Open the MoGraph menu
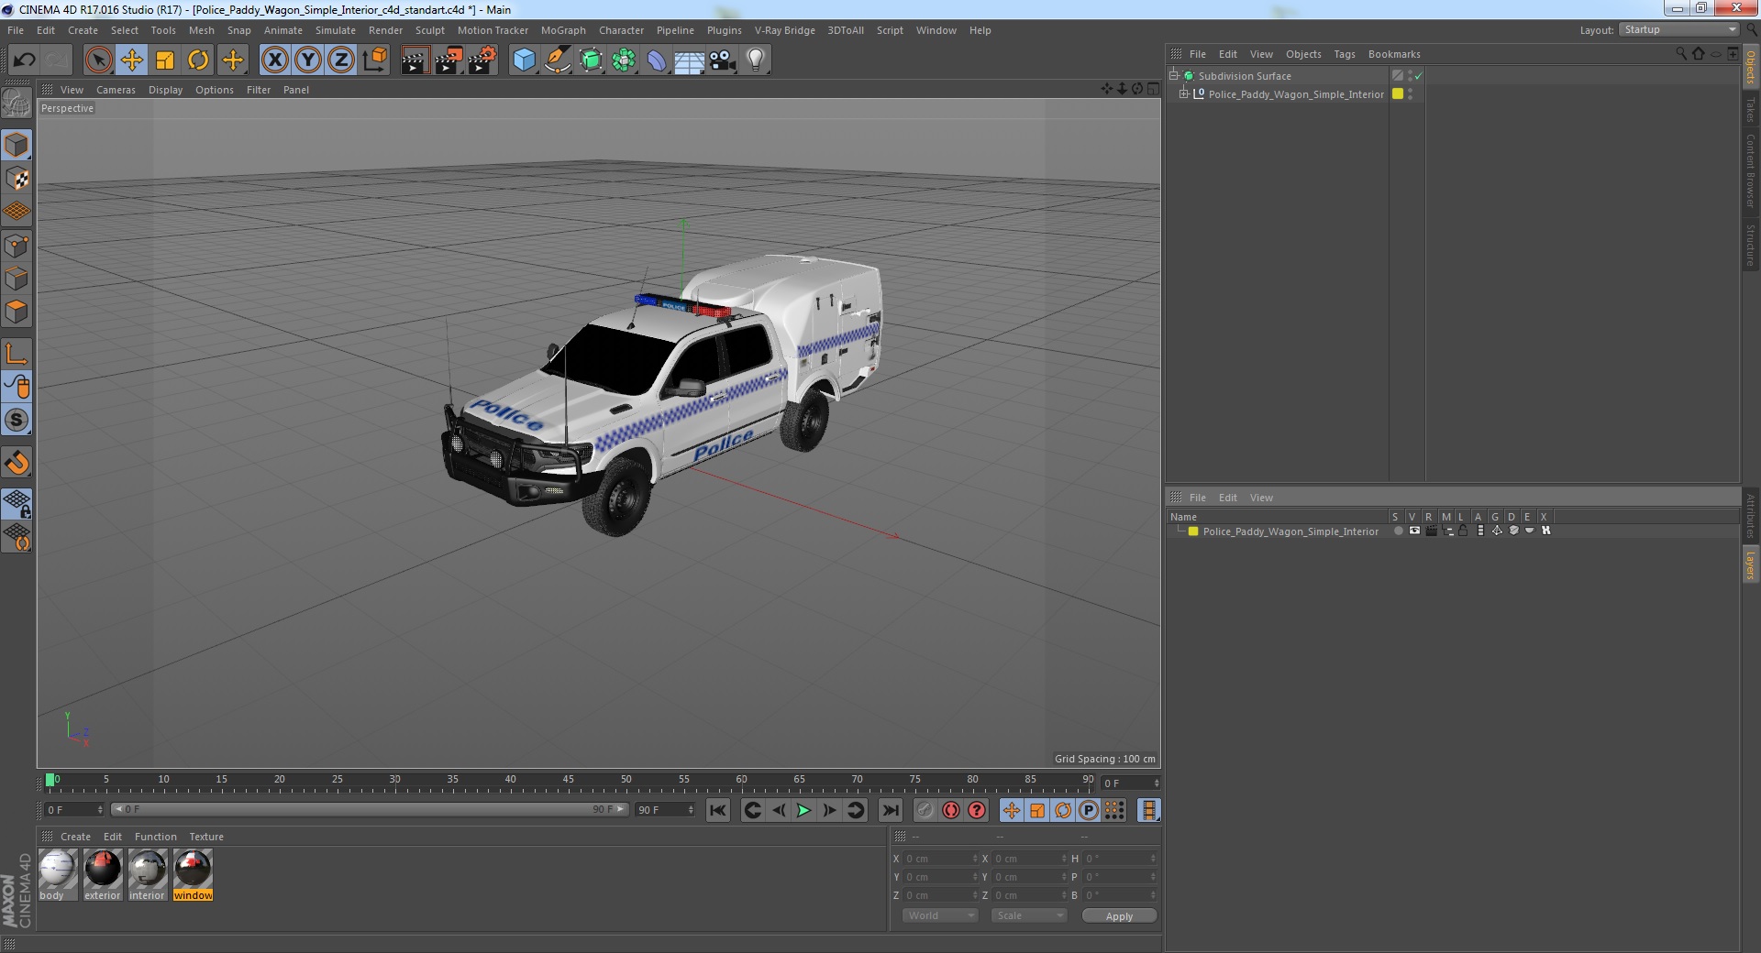 point(563,30)
